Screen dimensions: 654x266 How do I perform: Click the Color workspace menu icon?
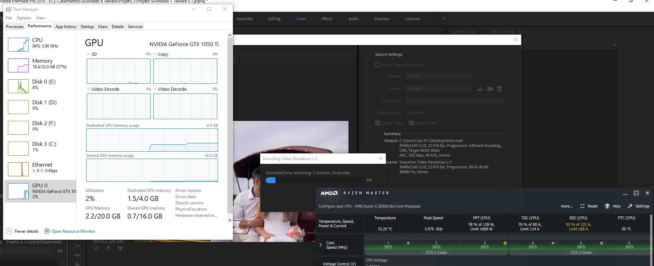(312, 19)
